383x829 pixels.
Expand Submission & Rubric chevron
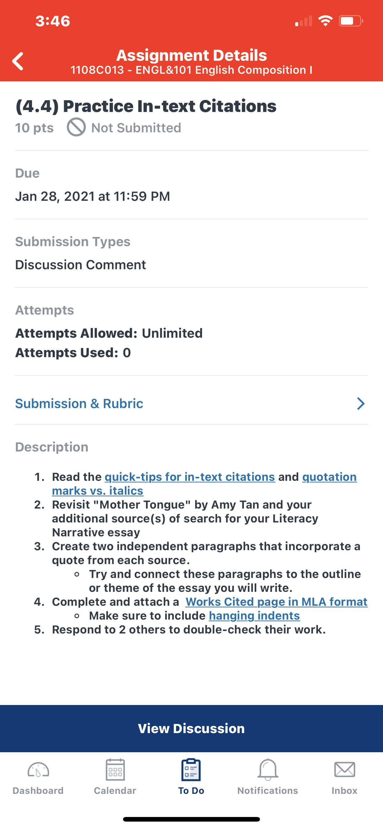coord(361,404)
